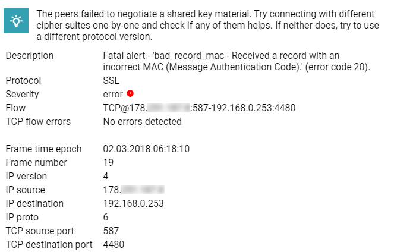Viewport: 394px width, 252px height.
Task: Click the Description field label
Action: pos(29,55)
